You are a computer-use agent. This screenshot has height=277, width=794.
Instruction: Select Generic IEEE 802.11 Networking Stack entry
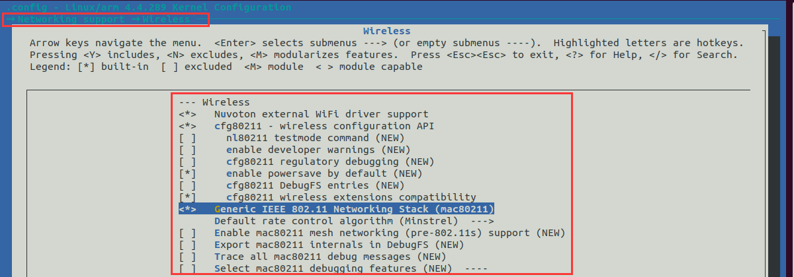pos(354,209)
